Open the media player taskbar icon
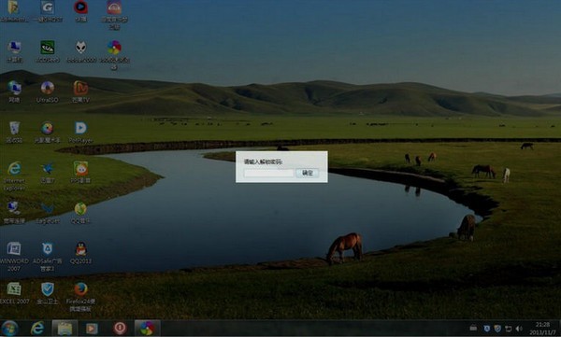Viewport: 561px width, 337px height. [x=92, y=329]
